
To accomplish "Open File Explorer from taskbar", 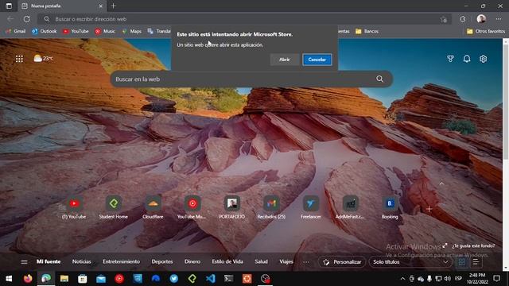I will tap(64, 279).
